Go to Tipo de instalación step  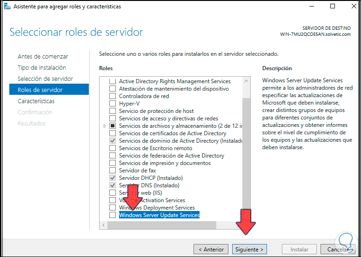tap(42, 68)
